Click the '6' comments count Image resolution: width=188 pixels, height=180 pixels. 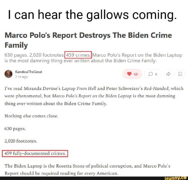pos(156,74)
